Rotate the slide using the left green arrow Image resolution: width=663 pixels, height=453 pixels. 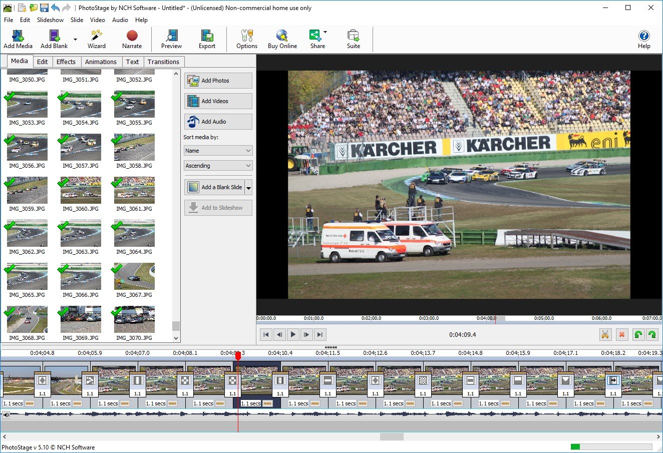tap(638, 334)
